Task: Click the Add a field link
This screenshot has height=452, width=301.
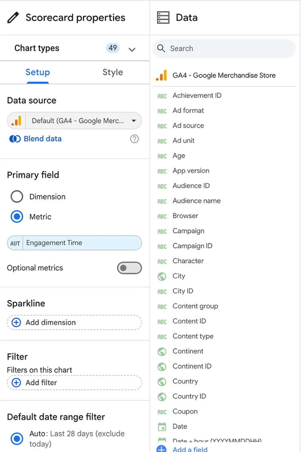Action: (x=190, y=449)
